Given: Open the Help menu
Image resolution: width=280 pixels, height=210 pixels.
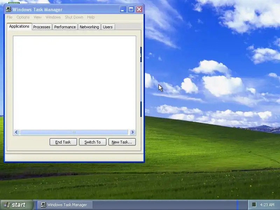Looking at the screenshot, I should pos(91,17).
